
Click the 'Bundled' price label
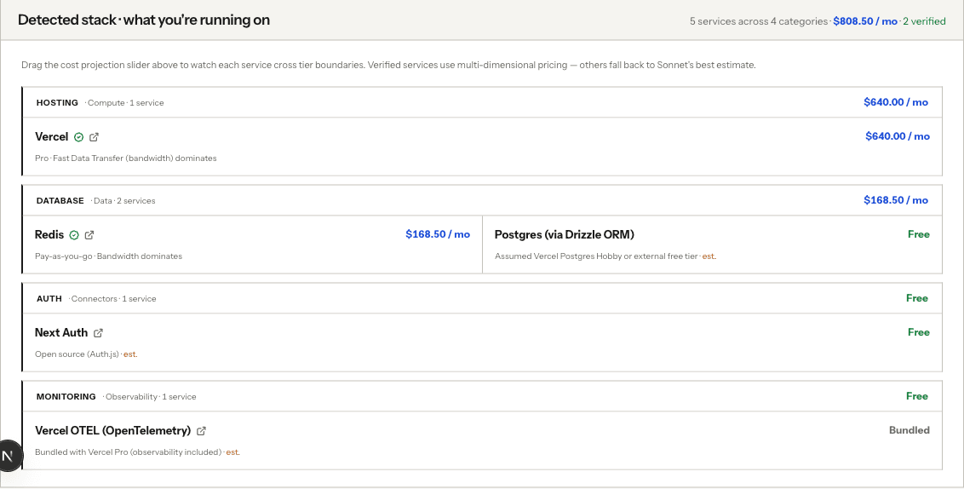pyautogui.click(x=909, y=430)
